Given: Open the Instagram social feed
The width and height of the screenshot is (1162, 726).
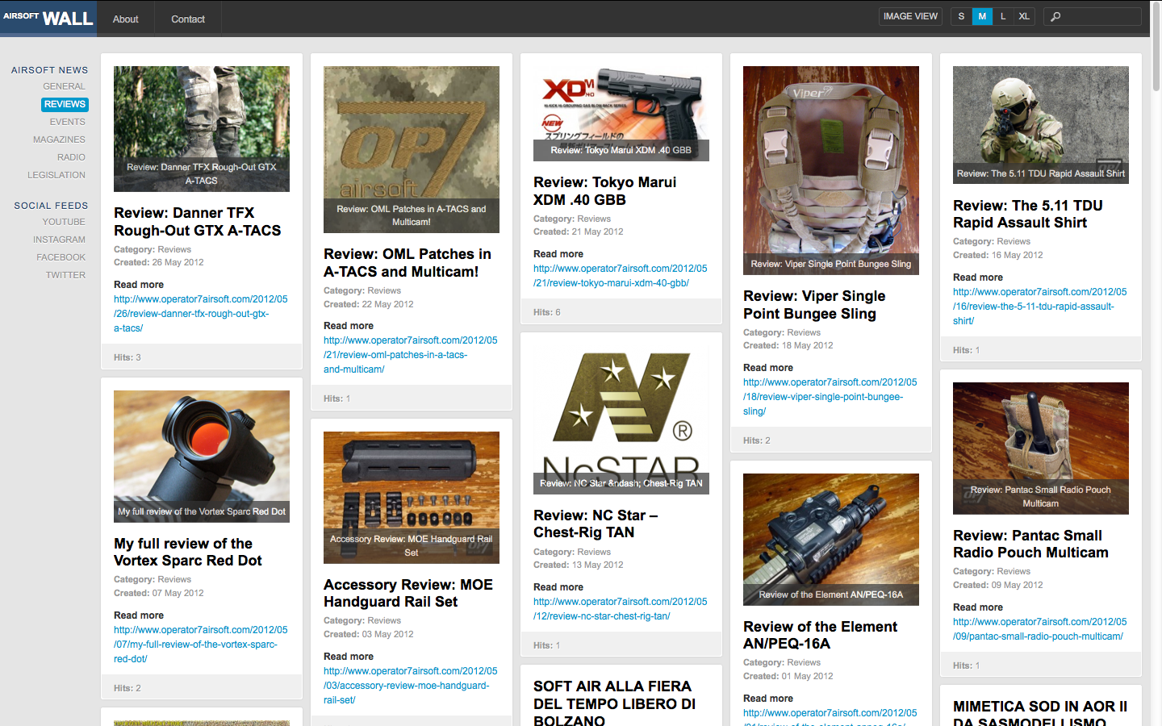Looking at the screenshot, I should click(59, 240).
